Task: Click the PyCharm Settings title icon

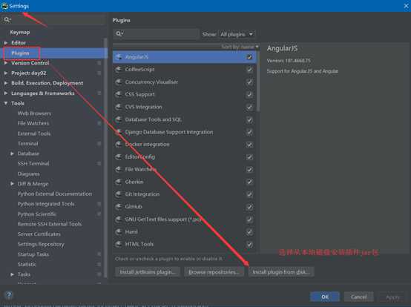Action: coord(4,6)
